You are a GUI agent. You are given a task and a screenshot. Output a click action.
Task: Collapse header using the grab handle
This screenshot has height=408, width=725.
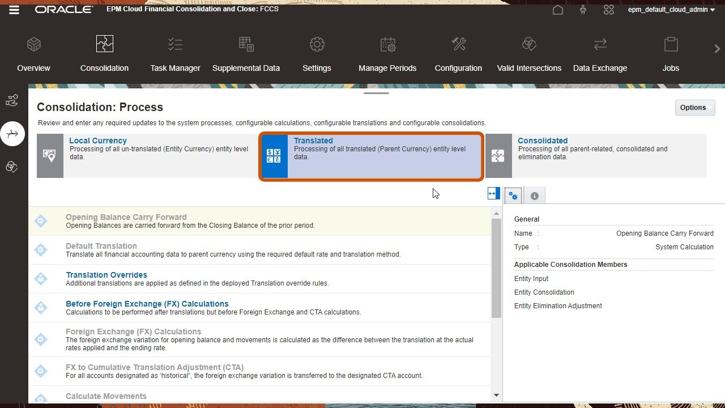click(376, 93)
